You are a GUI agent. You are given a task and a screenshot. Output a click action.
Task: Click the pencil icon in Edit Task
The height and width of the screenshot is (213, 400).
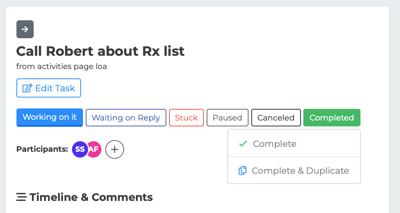tap(27, 88)
